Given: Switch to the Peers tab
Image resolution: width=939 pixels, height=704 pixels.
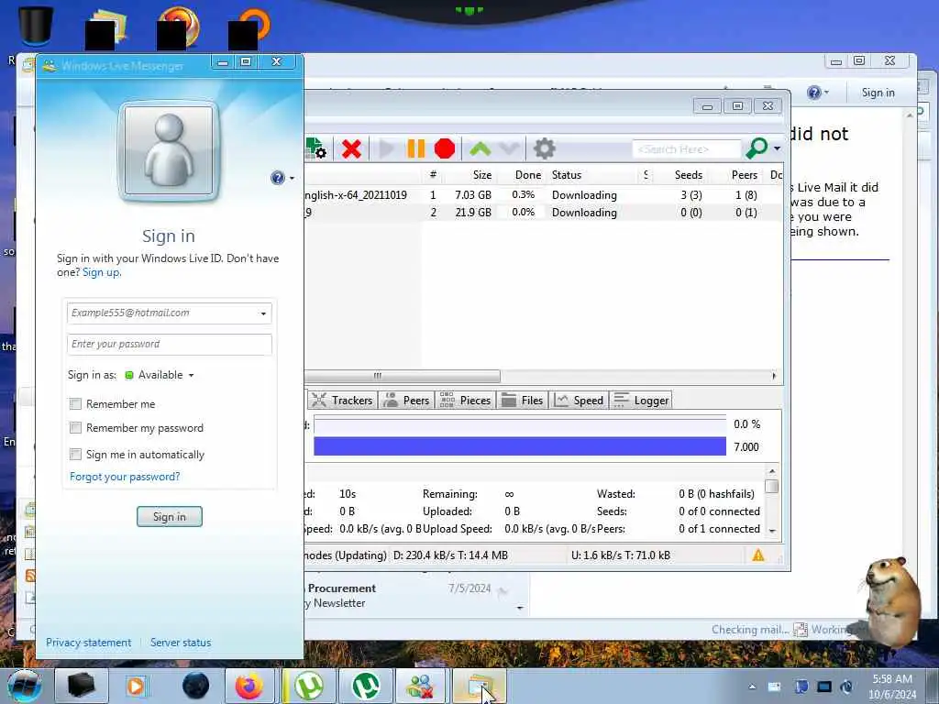Looking at the screenshot, I should click(406, 401).
